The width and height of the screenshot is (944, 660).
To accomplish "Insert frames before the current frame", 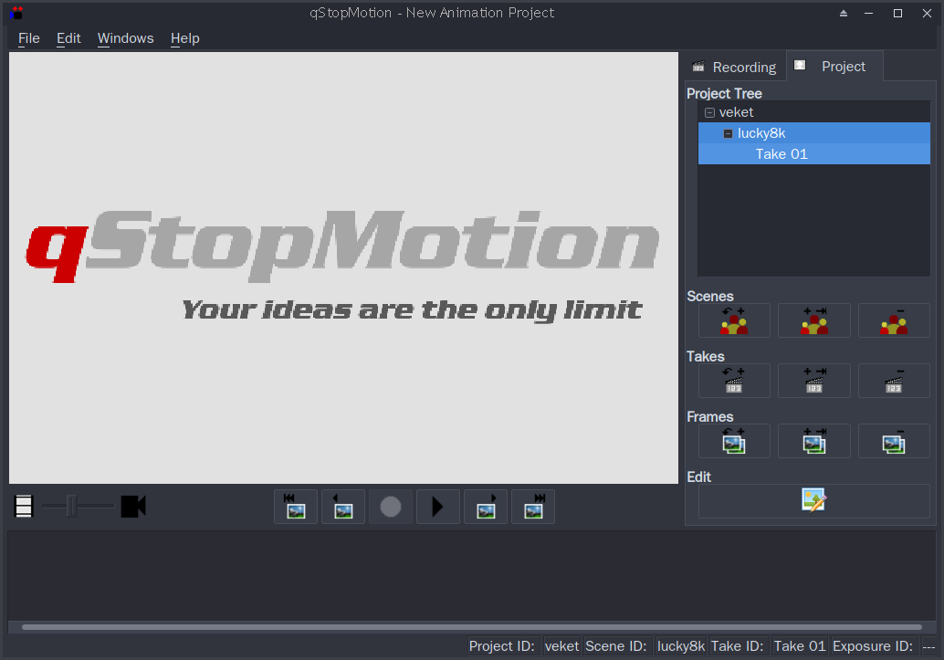I will (734, 441).
